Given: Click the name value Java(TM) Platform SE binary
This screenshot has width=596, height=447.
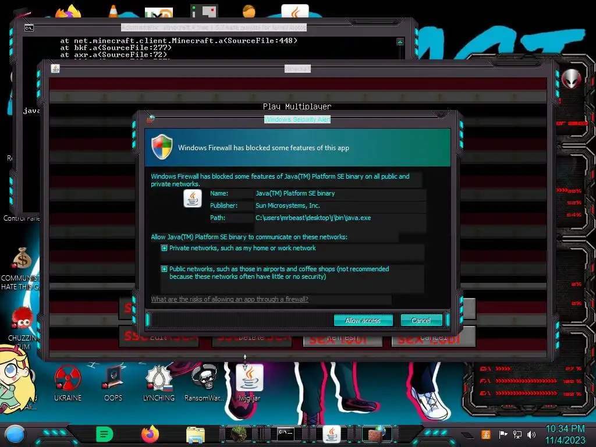Looking at the screenshot, I should (295, 193).
